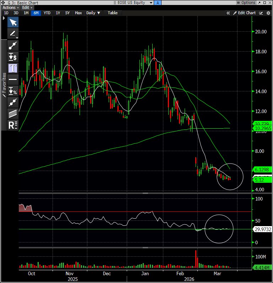Select the channel drawing tool

coord(13,114)
